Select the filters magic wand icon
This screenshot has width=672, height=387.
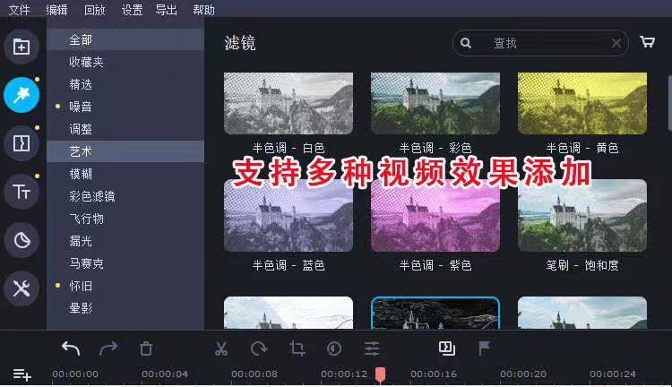22,94
